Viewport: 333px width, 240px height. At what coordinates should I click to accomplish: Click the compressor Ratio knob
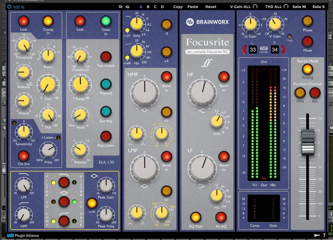[x=48, y=55]
